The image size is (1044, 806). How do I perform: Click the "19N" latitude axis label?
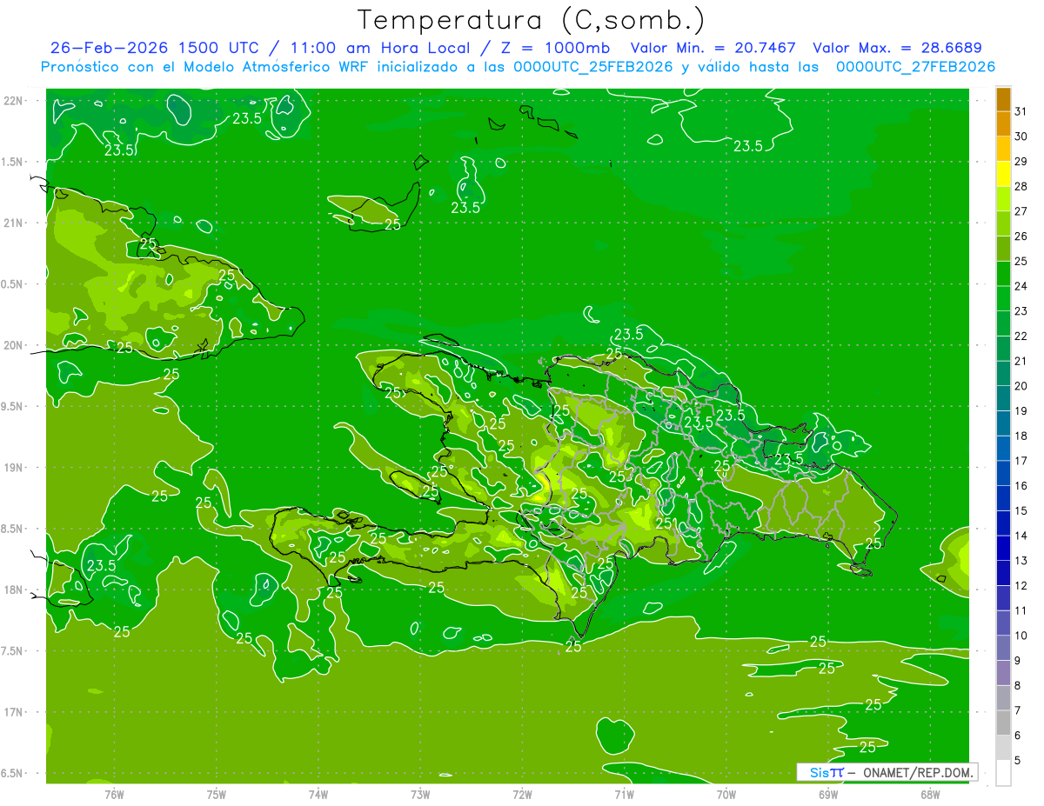click(x=13, y=467)
